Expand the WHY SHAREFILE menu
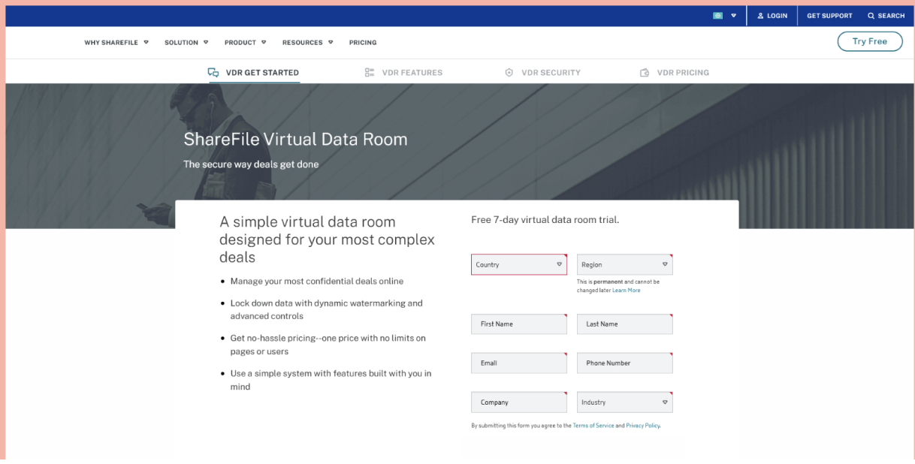The image size is (915, 464). pos(116,43)
